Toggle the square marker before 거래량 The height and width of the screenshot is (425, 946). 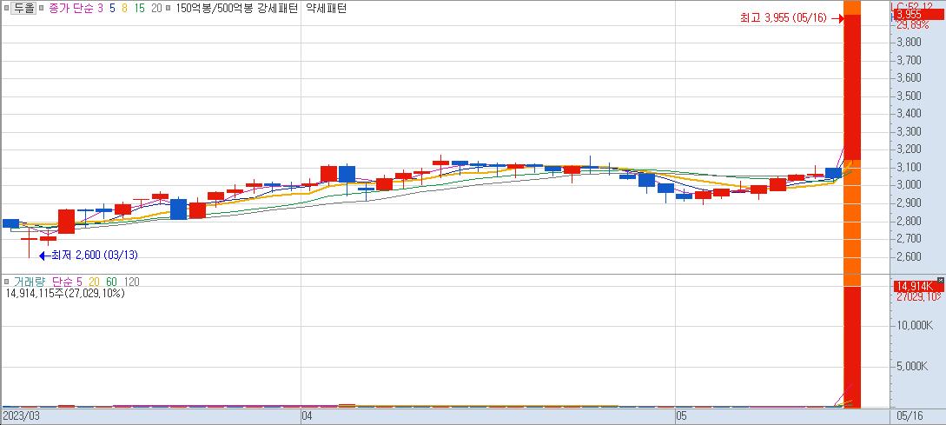pos(6,282)
